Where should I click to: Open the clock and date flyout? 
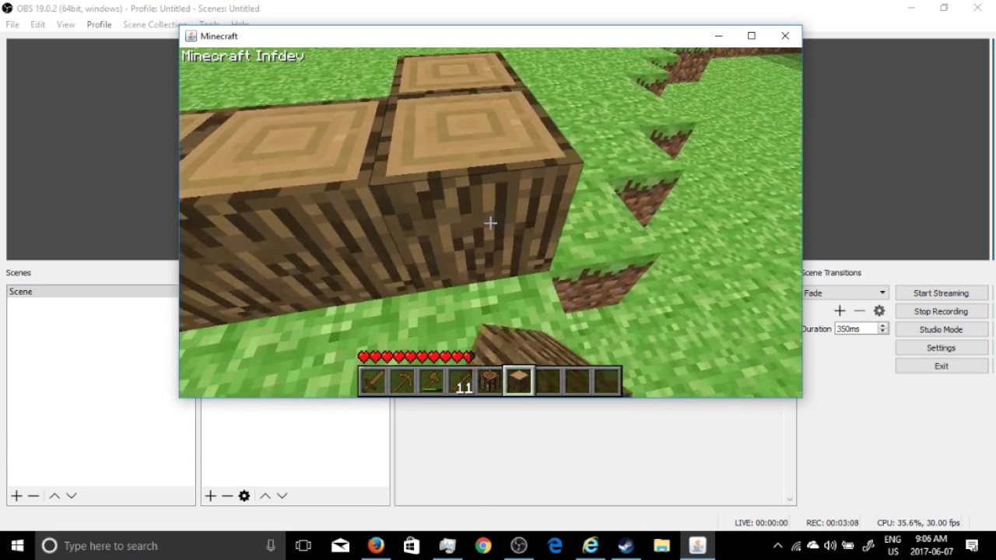931,545
